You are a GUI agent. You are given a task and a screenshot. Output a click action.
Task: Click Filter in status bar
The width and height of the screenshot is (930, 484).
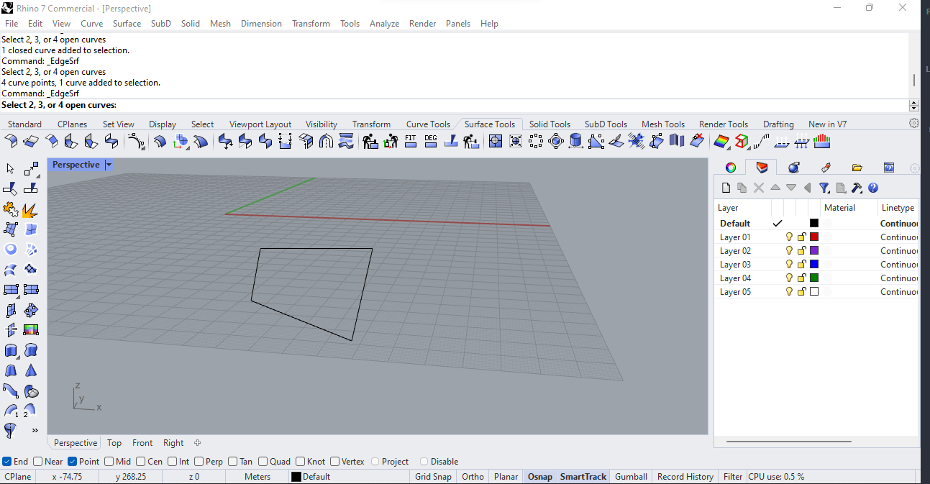733,476
